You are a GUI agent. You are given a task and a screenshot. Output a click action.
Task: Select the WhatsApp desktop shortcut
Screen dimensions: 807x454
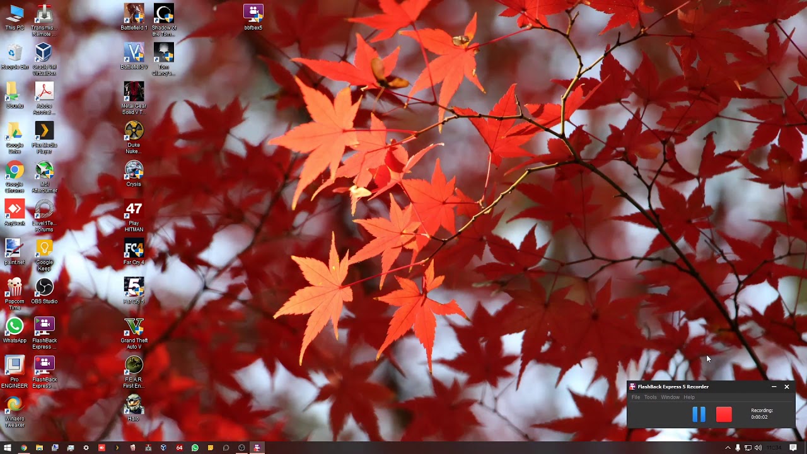click(15, 330)
